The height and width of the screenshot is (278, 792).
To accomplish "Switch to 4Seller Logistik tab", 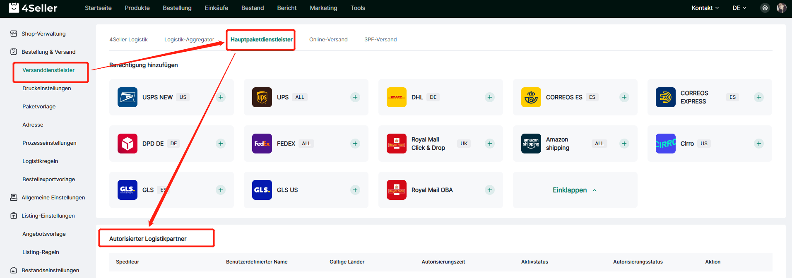I will point(128,39).
